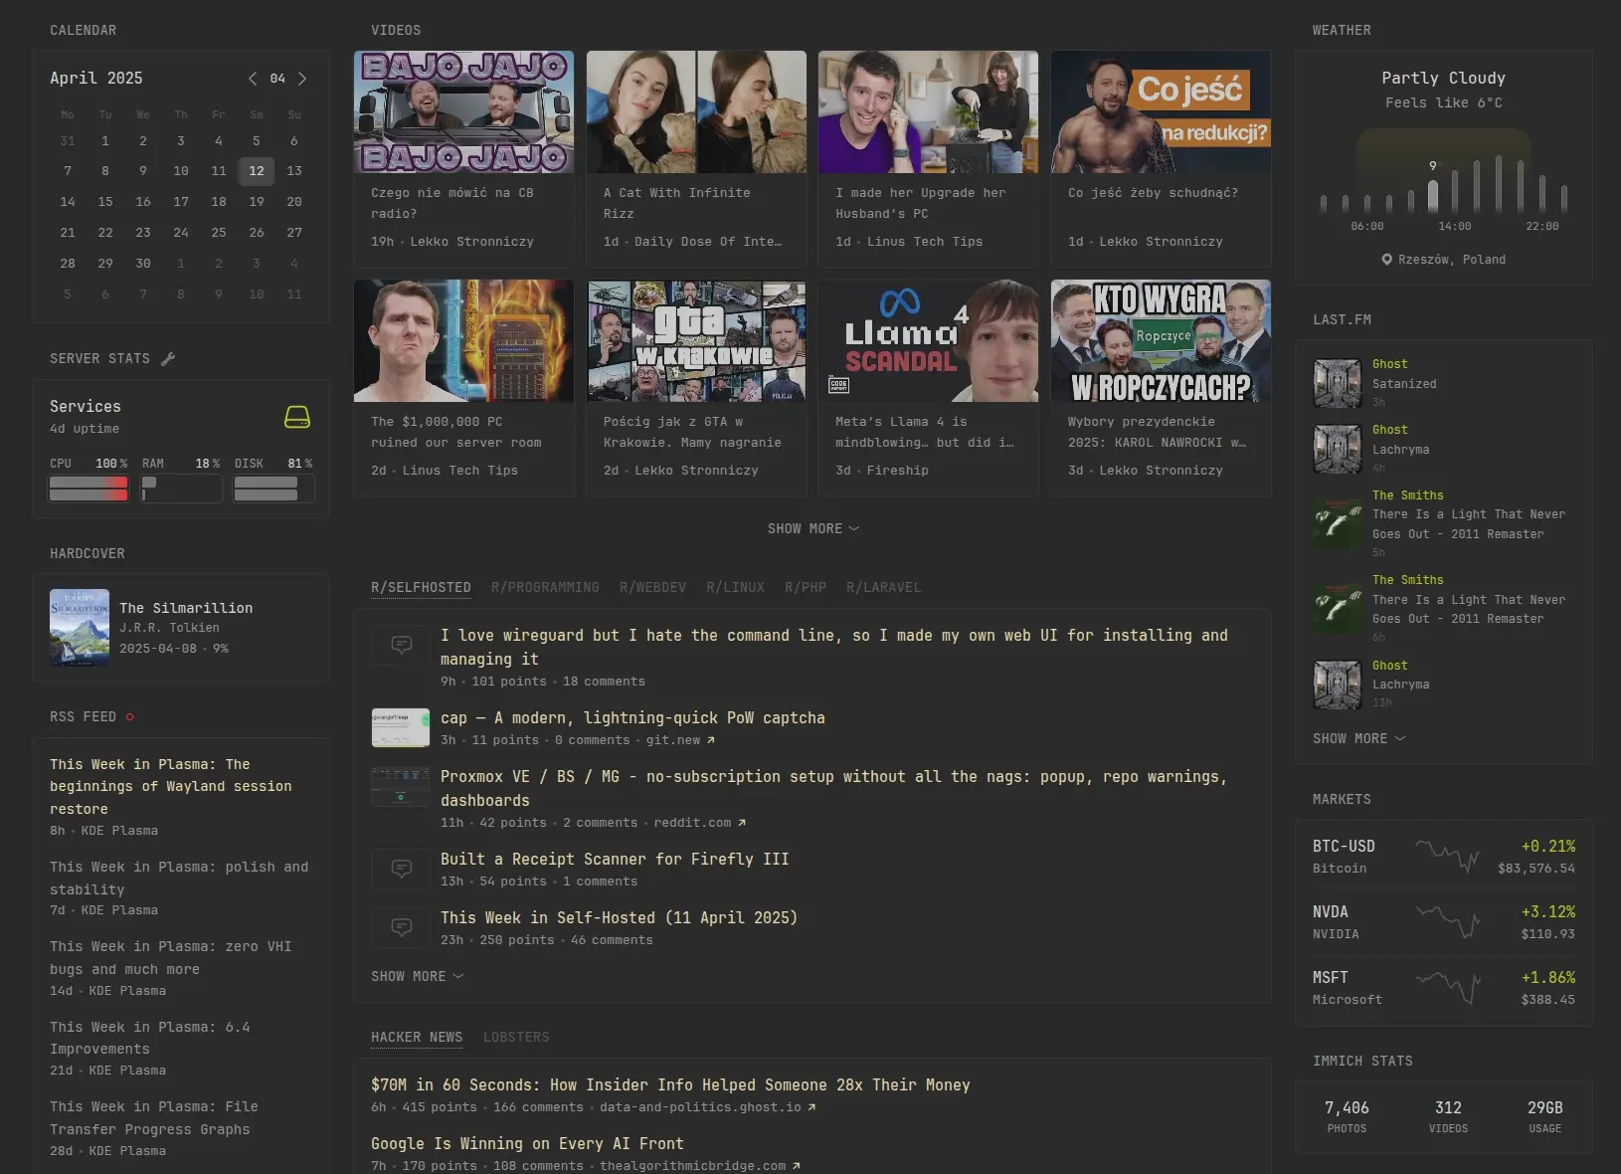Open reddit.com external link arrow
This screenshot has height=1174, width=1621.
[742, 823]
